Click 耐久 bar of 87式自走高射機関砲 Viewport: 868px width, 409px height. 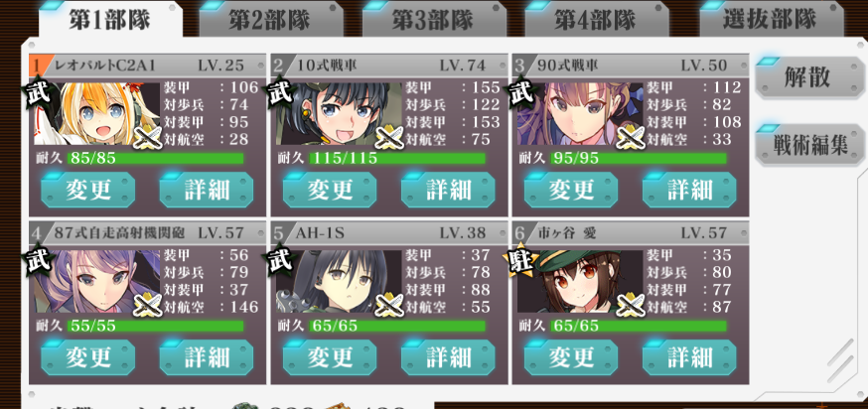click(155, 326)
